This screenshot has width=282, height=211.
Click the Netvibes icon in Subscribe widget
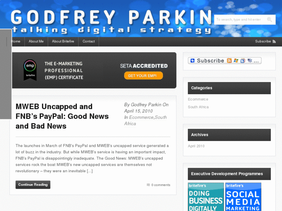250,61
